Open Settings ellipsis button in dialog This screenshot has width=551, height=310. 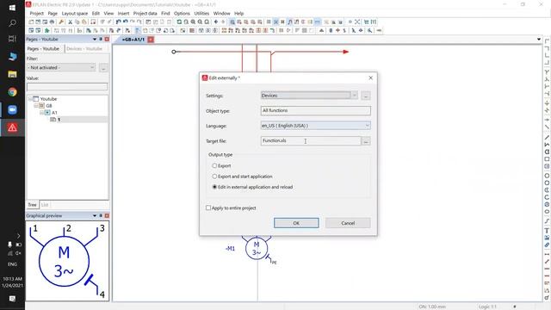(x=366, y=96)
